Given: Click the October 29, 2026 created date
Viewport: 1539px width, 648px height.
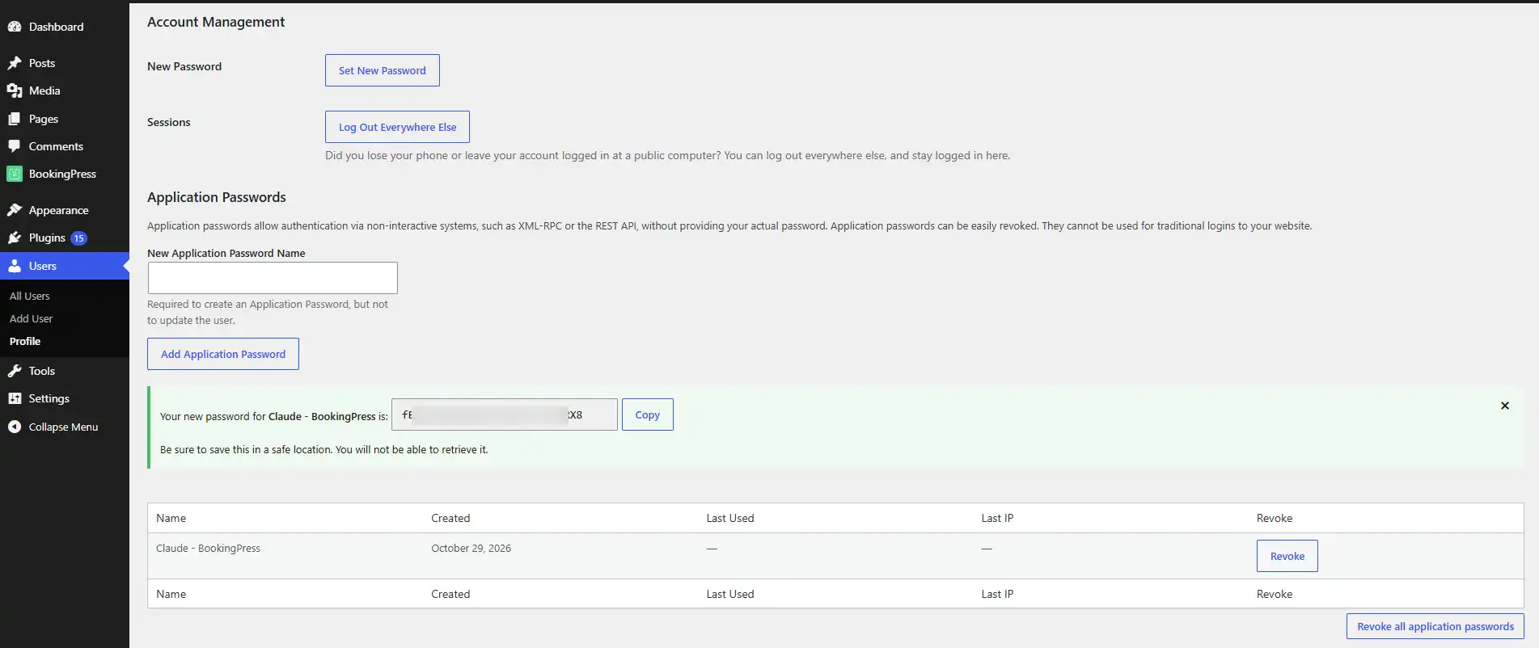Looking at the screenshot, I should point(471,548).
